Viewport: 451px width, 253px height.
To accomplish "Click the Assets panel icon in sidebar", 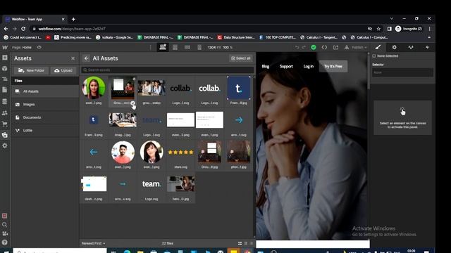I will coord(5,135).
